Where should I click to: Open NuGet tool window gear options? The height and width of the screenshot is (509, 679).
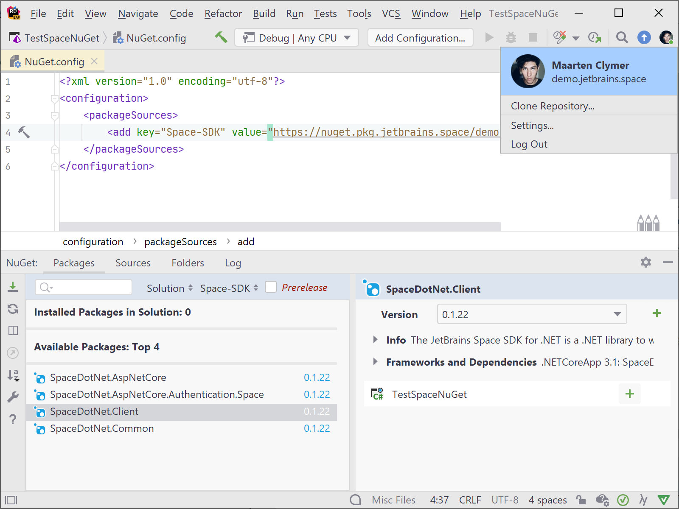pos(646,262)
